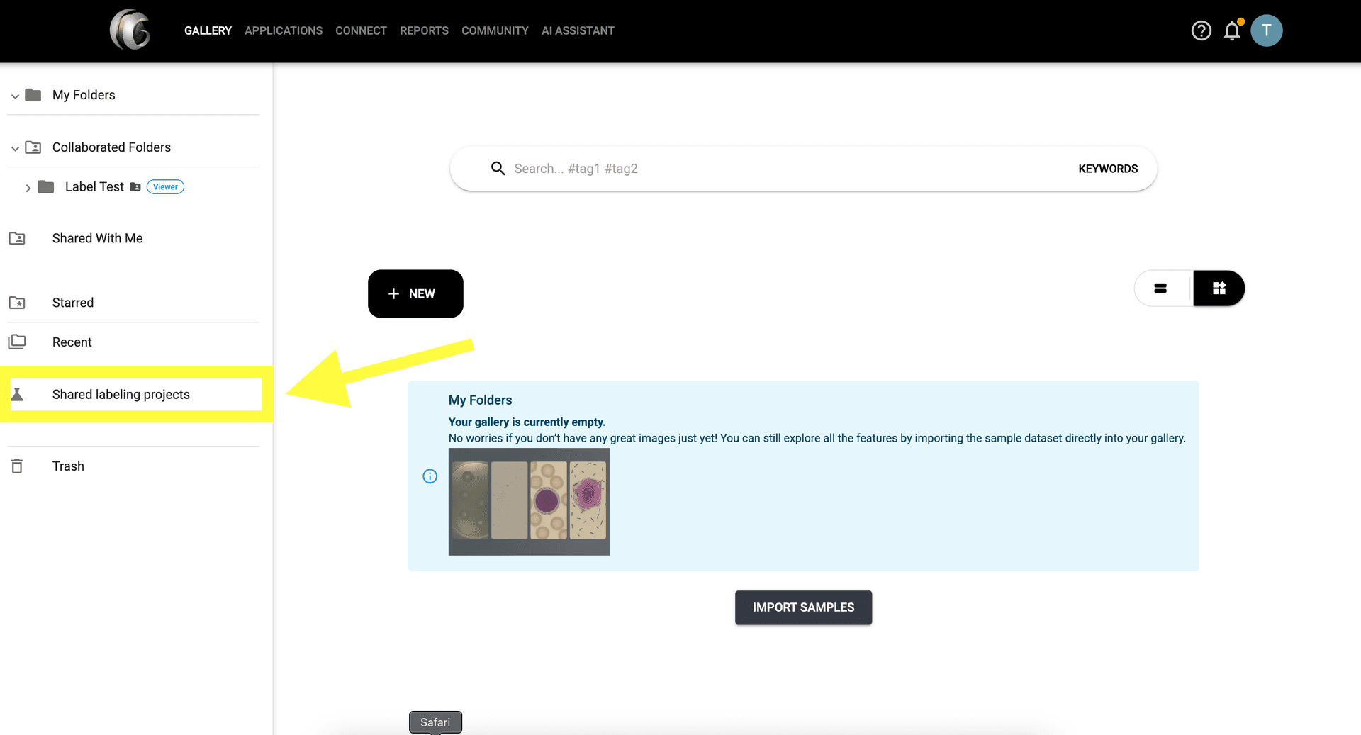Collapse the My Folders tree
The height and width of the screenshot is (735, 1361).
(15, 96)
